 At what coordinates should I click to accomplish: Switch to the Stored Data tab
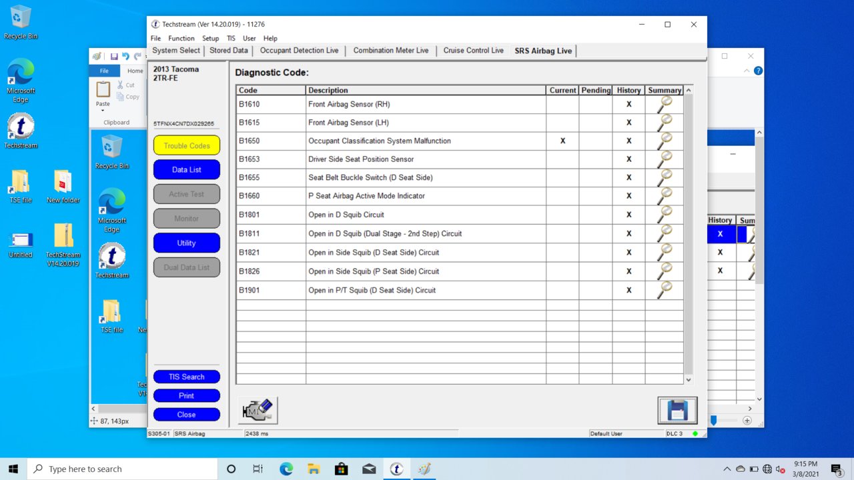point(229,51)
